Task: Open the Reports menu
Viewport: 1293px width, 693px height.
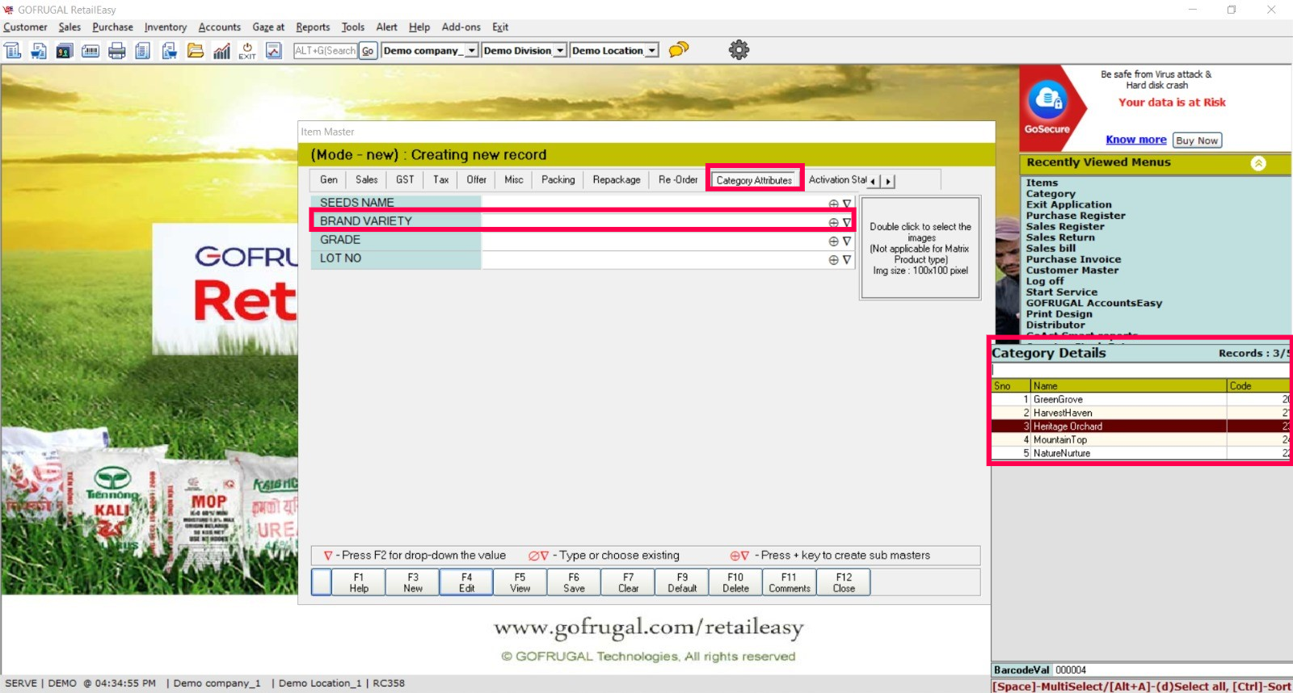Action: tap(313, 27)
